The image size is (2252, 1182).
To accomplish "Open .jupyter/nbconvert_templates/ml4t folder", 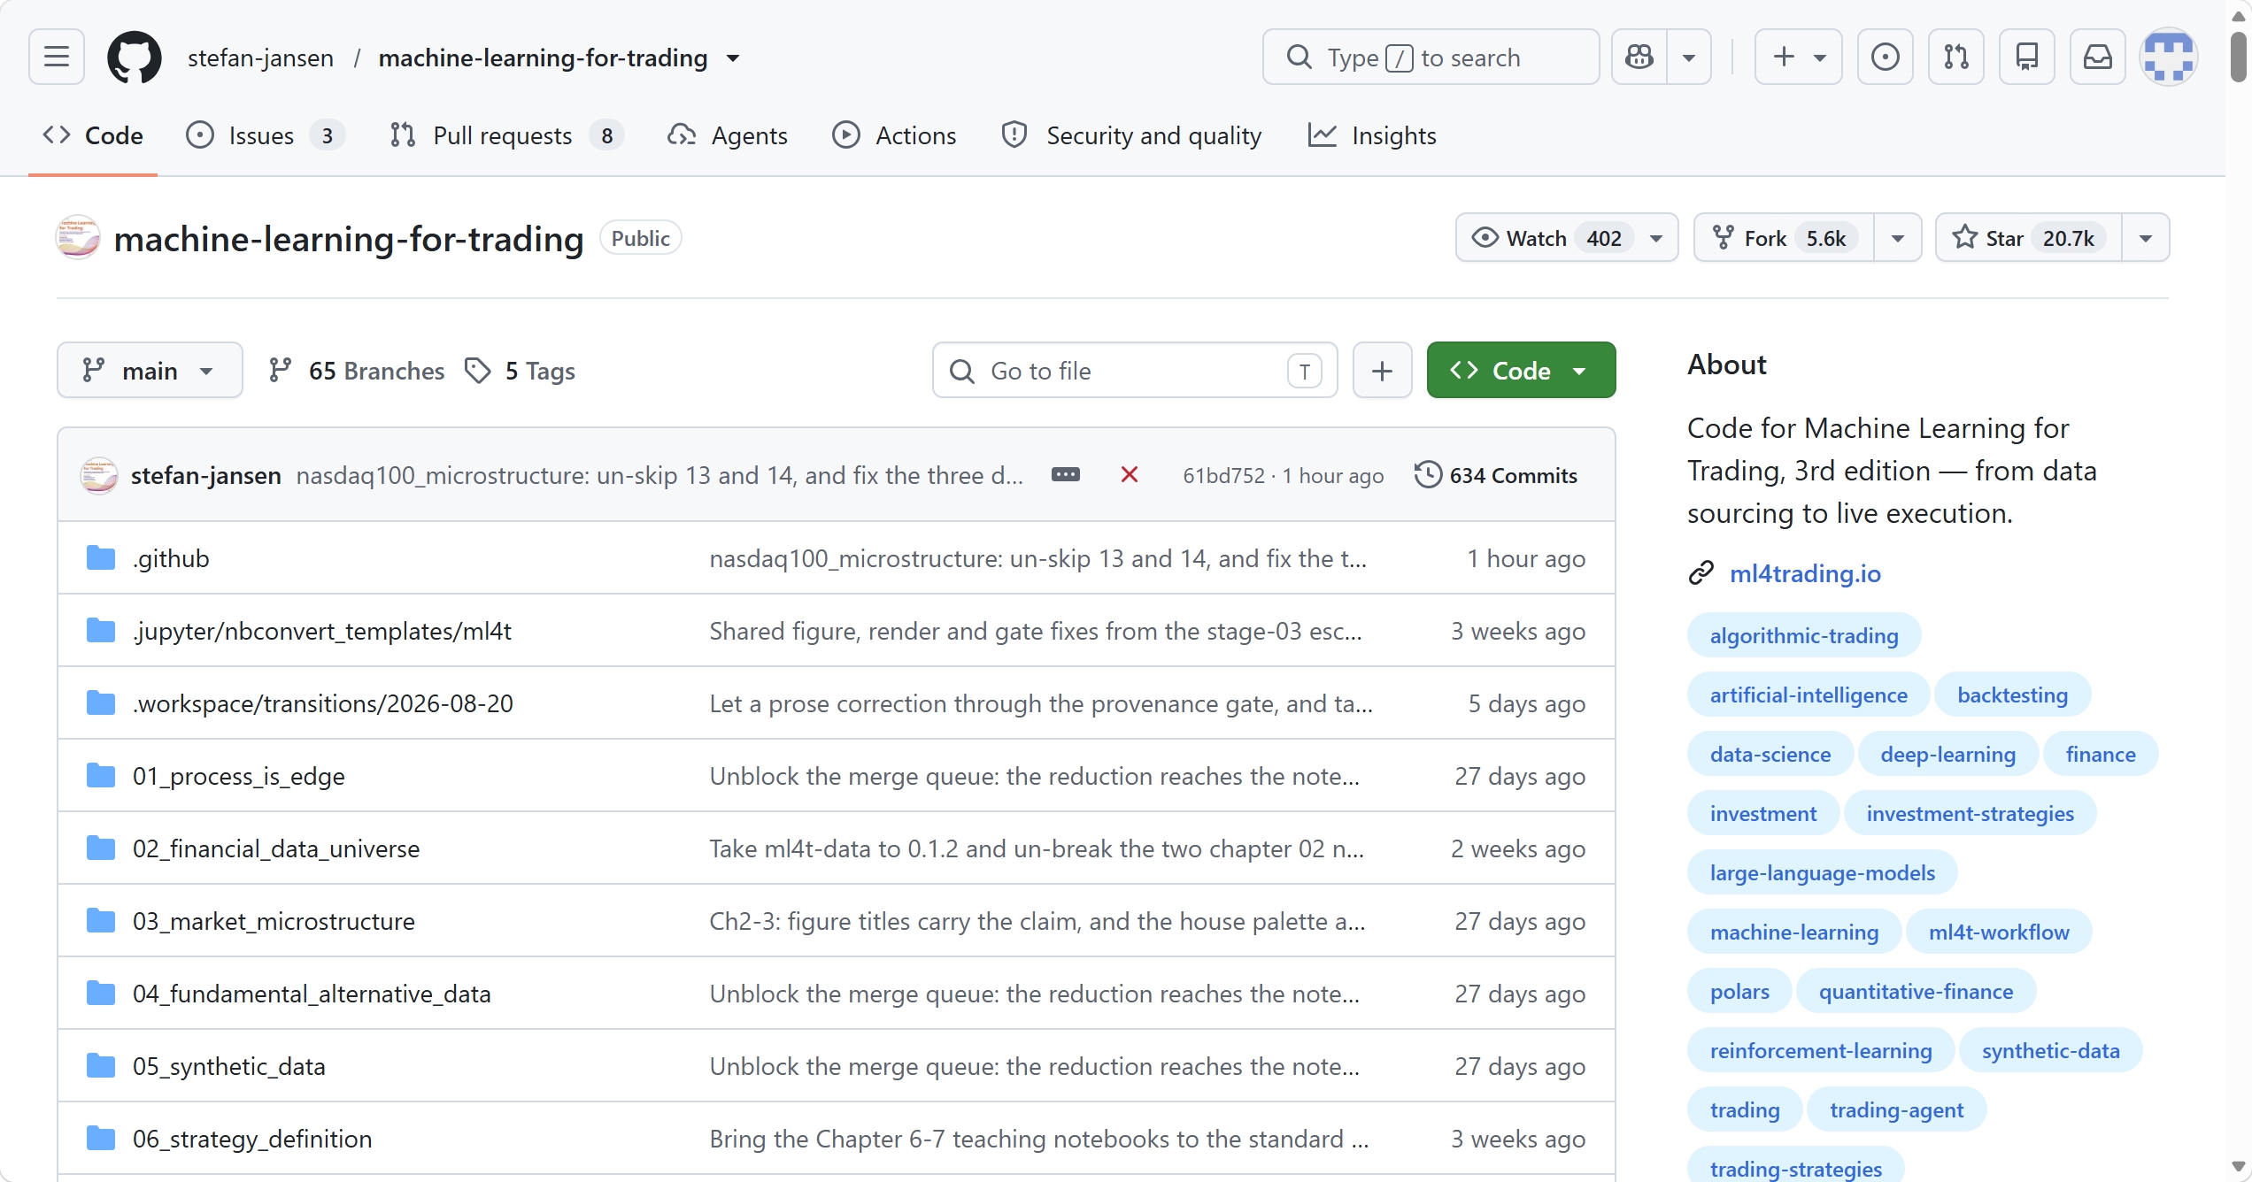I will click(322, 631).
